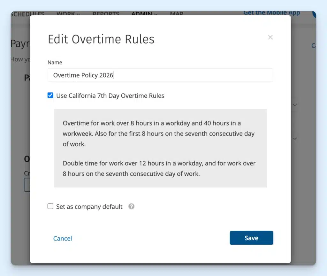The height and width of the screenshot is (276, 327).
Task: Enable Set as company default
Action: click(50, 206)
